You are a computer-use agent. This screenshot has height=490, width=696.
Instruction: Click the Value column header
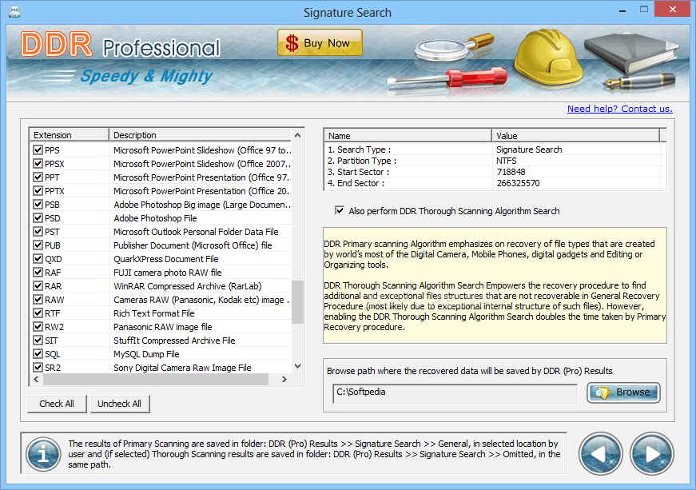click(575, 136)
